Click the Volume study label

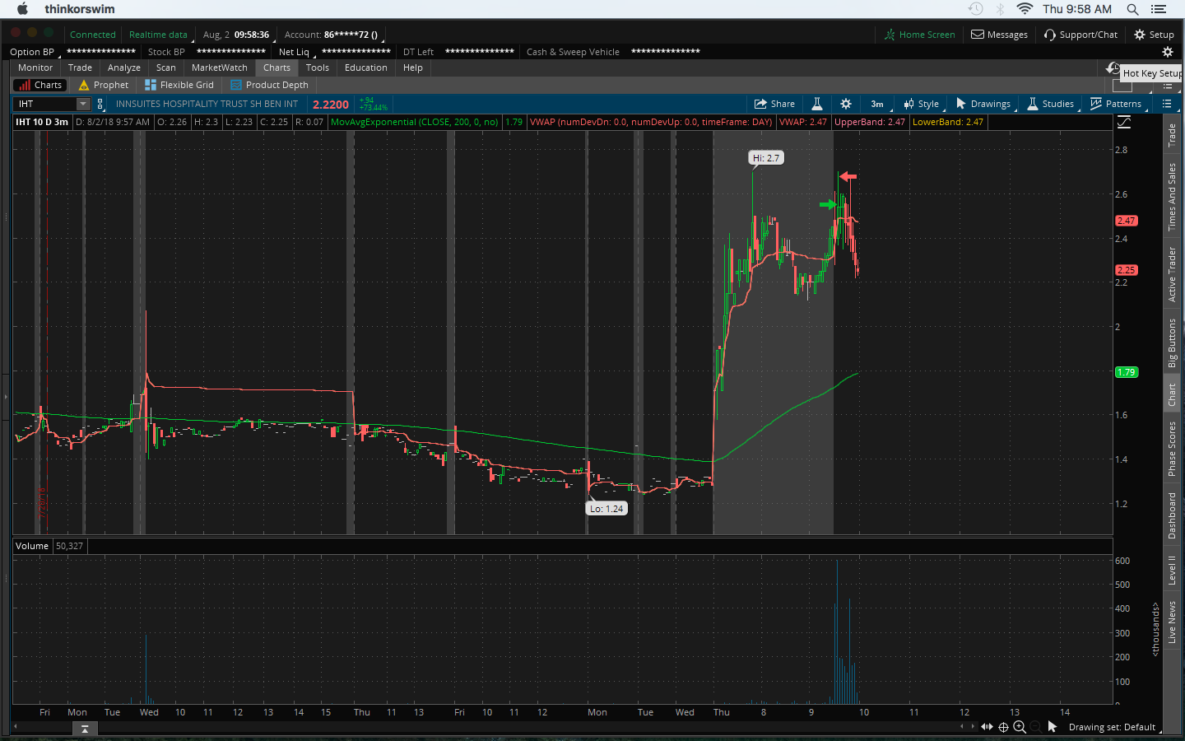(32, 546)
